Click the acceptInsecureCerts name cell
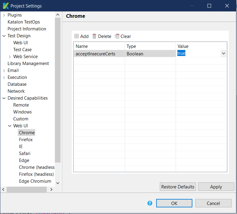 [99, 54]
